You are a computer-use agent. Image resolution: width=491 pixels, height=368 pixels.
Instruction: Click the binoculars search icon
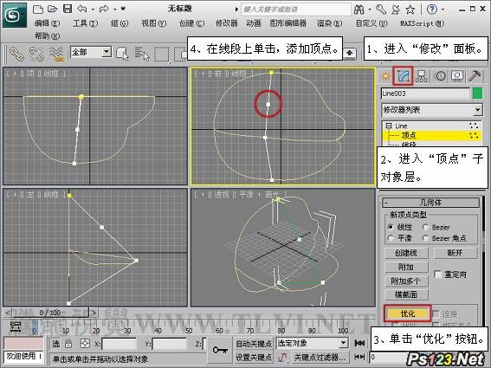click(x=359, y=10)
